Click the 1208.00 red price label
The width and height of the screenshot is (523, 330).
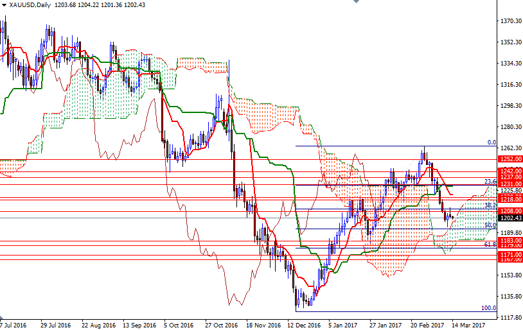[511, 211]
